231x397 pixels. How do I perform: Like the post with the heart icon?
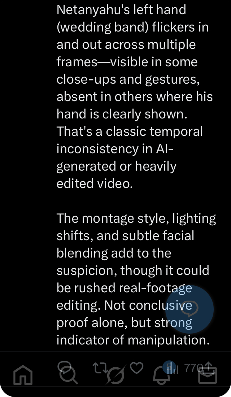[x=137, y=368]
